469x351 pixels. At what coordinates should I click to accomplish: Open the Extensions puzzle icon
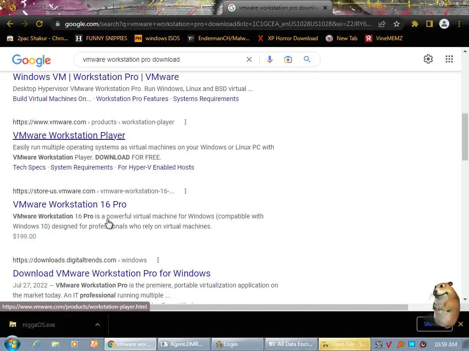click(x=415, y=24)
